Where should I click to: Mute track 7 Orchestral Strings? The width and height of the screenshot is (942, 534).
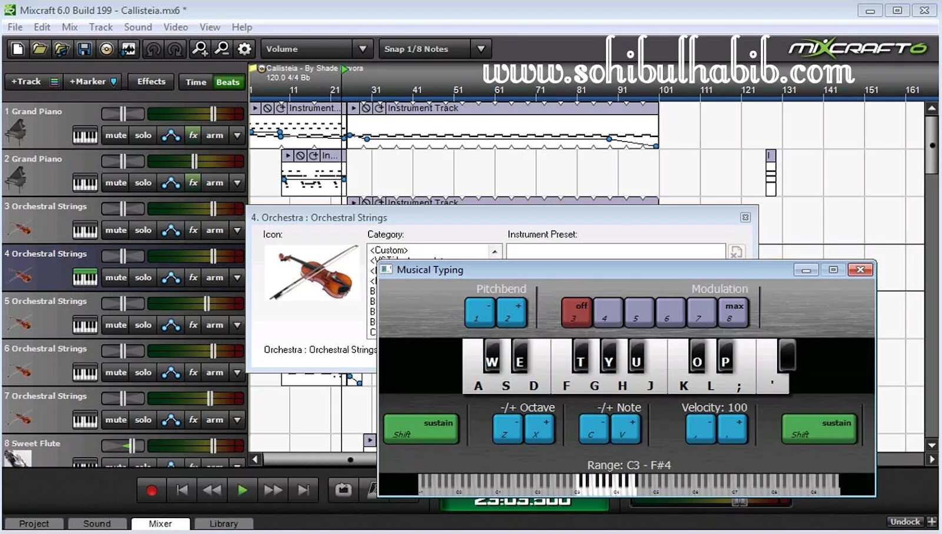[x=116, y=420]
